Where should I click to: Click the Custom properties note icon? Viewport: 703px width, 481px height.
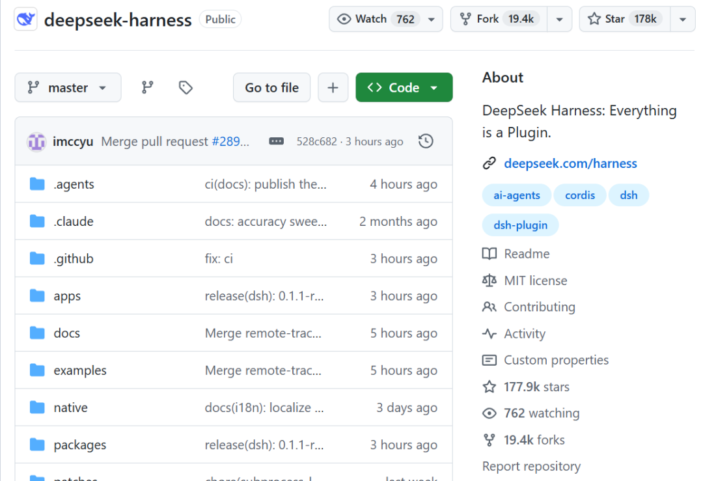489,360
